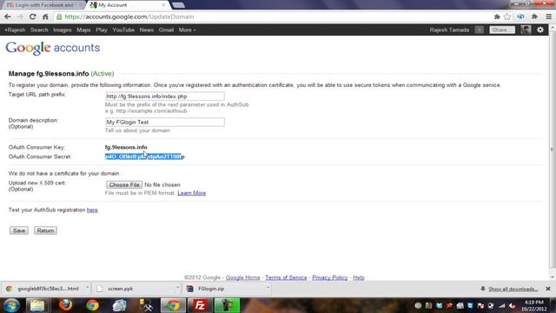Viewport: 556px width, 313px height.
Task: Go back with the browser back arrow
Action: tap(8, 17)
